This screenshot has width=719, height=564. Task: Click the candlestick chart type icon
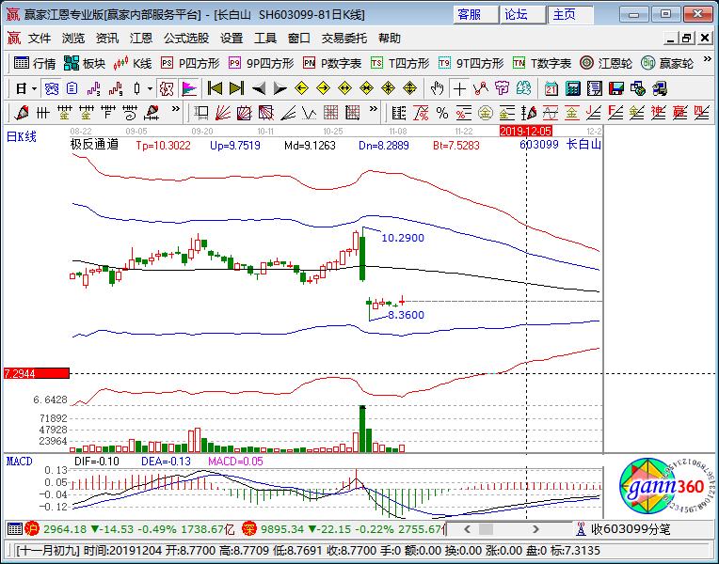click(136, 88)
